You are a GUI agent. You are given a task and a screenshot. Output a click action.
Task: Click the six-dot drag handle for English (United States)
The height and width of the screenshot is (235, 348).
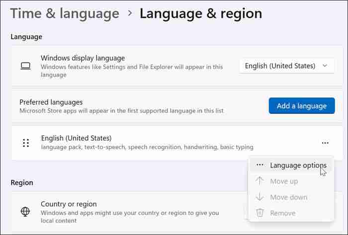pyautogui.click(x=26, y=143)
